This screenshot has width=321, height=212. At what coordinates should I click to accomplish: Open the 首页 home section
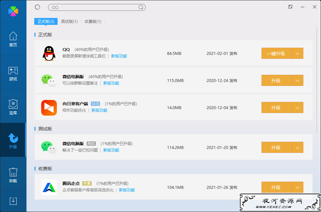13,39
